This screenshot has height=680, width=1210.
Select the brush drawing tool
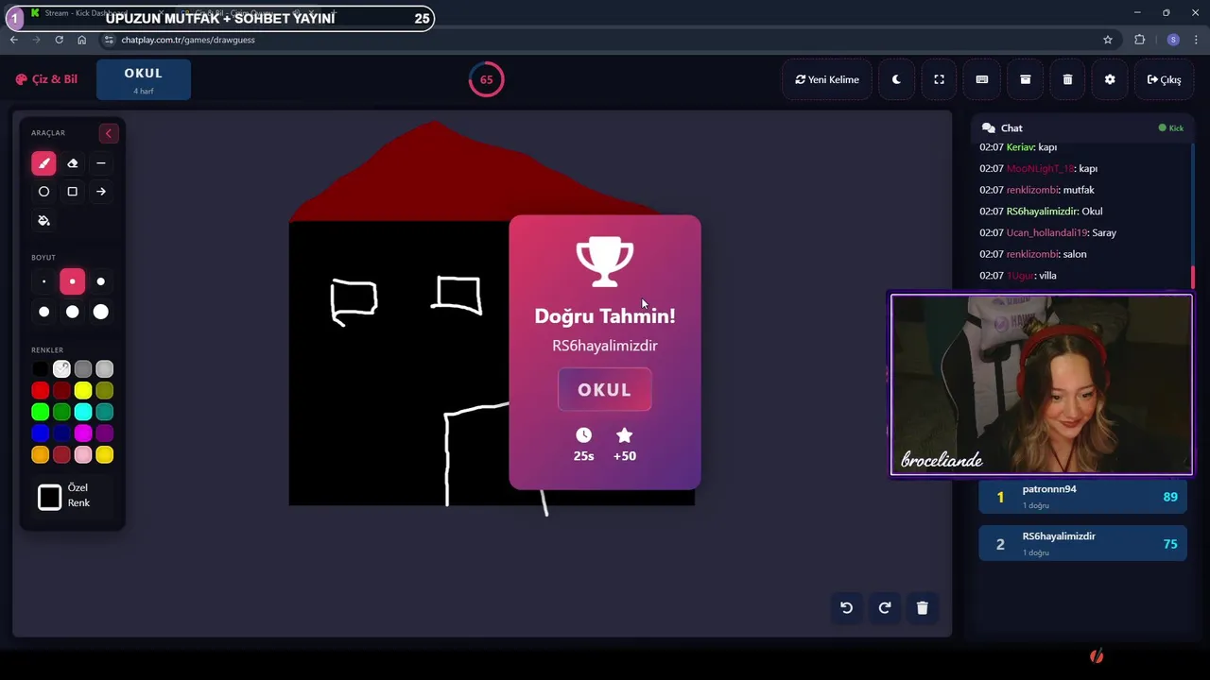pyautogui.click(x=43, y=163)
